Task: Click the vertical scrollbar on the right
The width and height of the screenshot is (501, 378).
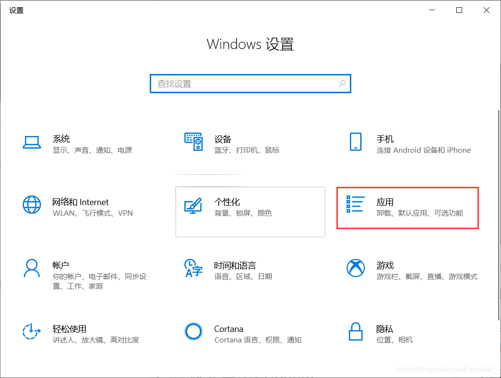Action: point(499,214)
